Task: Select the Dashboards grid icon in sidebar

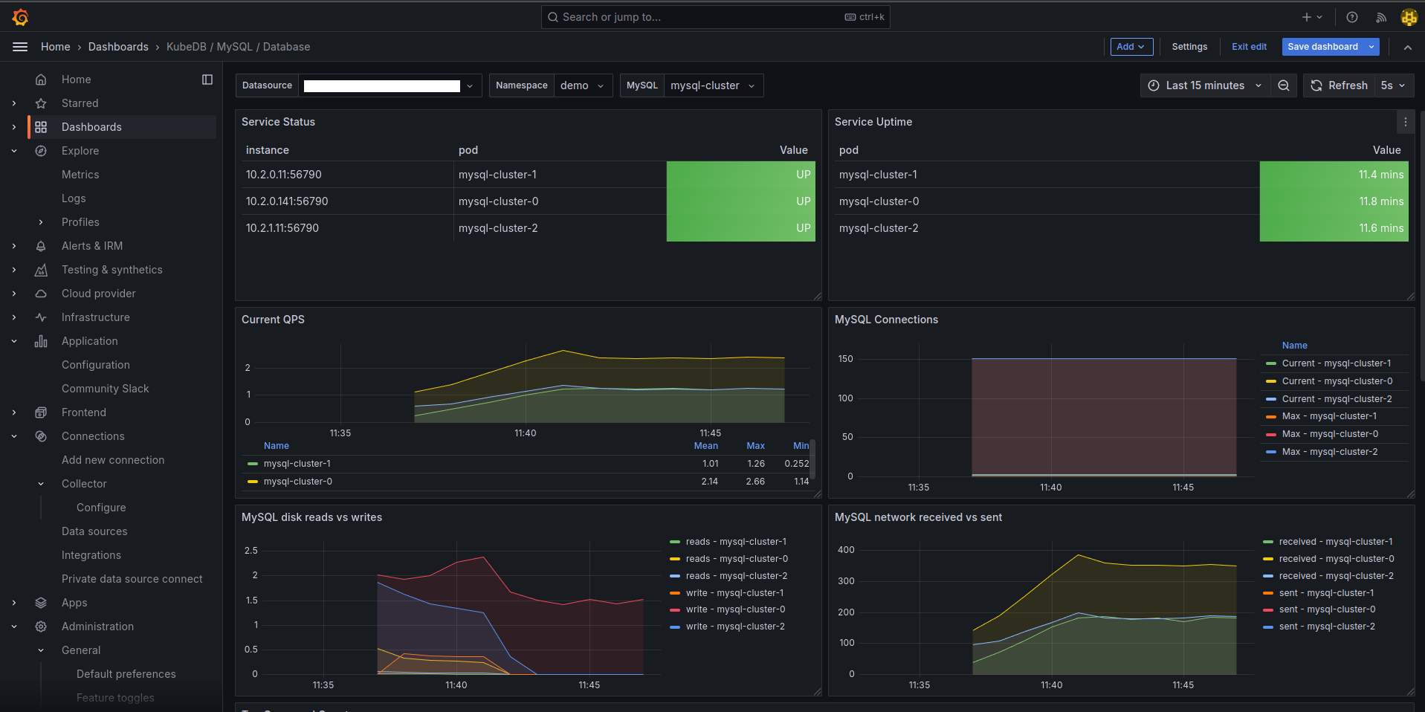Action: click(x=42, y=126)
